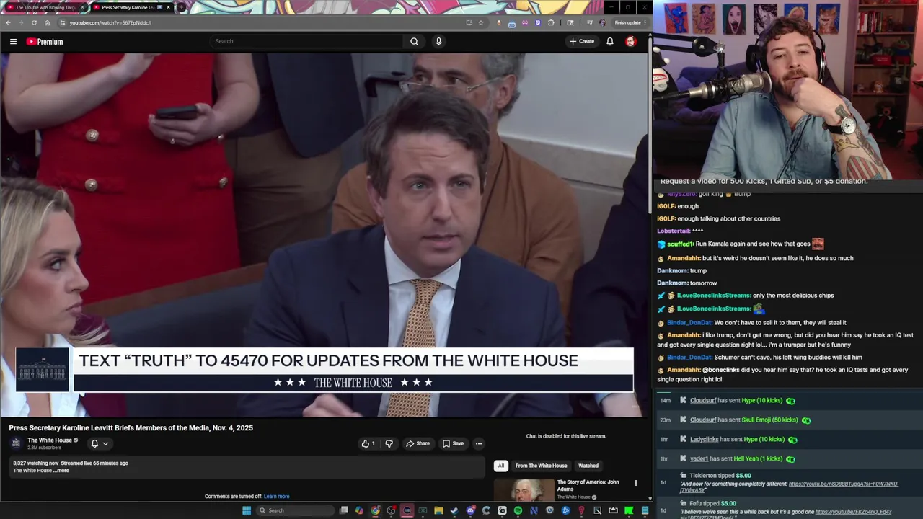
Task: Click the Windows taskbar search box
Action: pos(296,510)
